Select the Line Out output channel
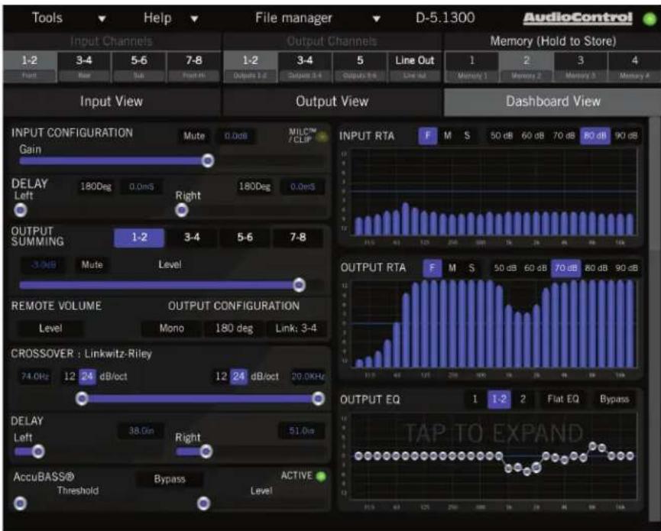The width and height of the screenshot is (661, 531). (415, 67)
